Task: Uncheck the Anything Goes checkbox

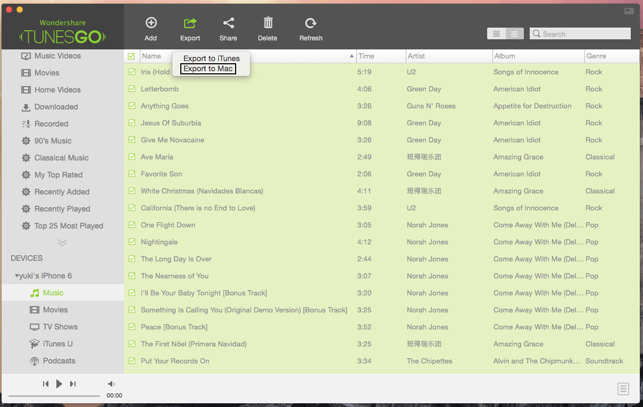Action: (132, 106)
